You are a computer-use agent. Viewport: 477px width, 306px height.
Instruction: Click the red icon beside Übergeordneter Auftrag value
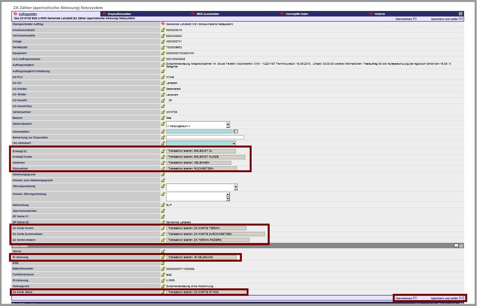(163, 24)
